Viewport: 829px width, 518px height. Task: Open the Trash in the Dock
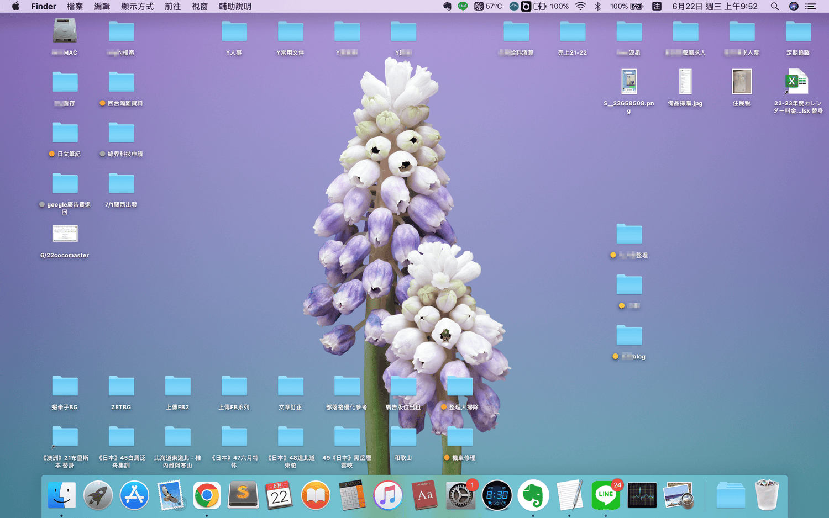click(767, 495)
